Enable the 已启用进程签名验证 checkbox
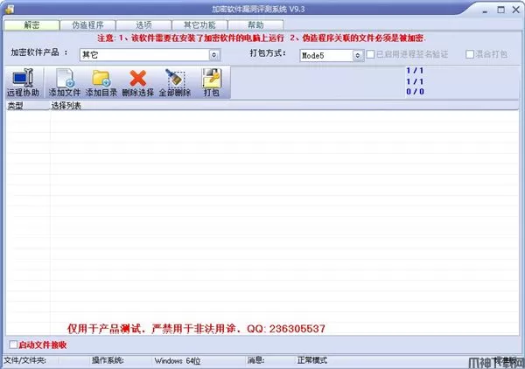The image size is (525, 369). (370, 54)
